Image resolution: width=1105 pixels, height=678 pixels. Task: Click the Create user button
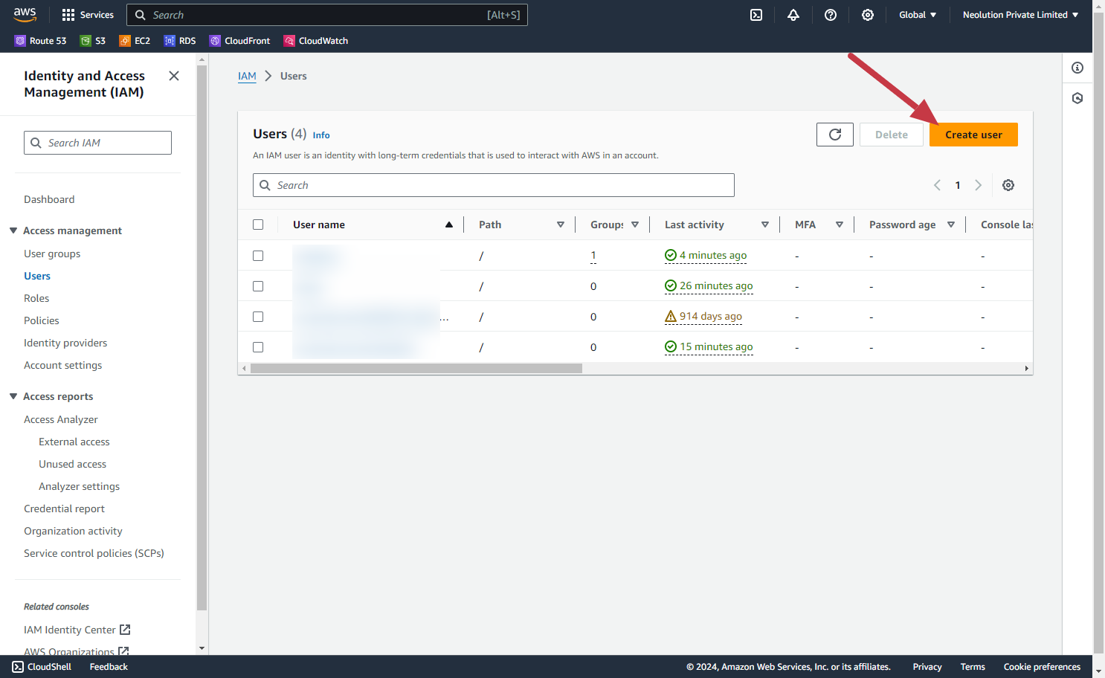(x=973, y=135)
